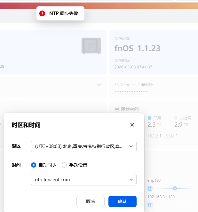Open the ntp.tencent.com server dropdown

[x=84, y=180]
